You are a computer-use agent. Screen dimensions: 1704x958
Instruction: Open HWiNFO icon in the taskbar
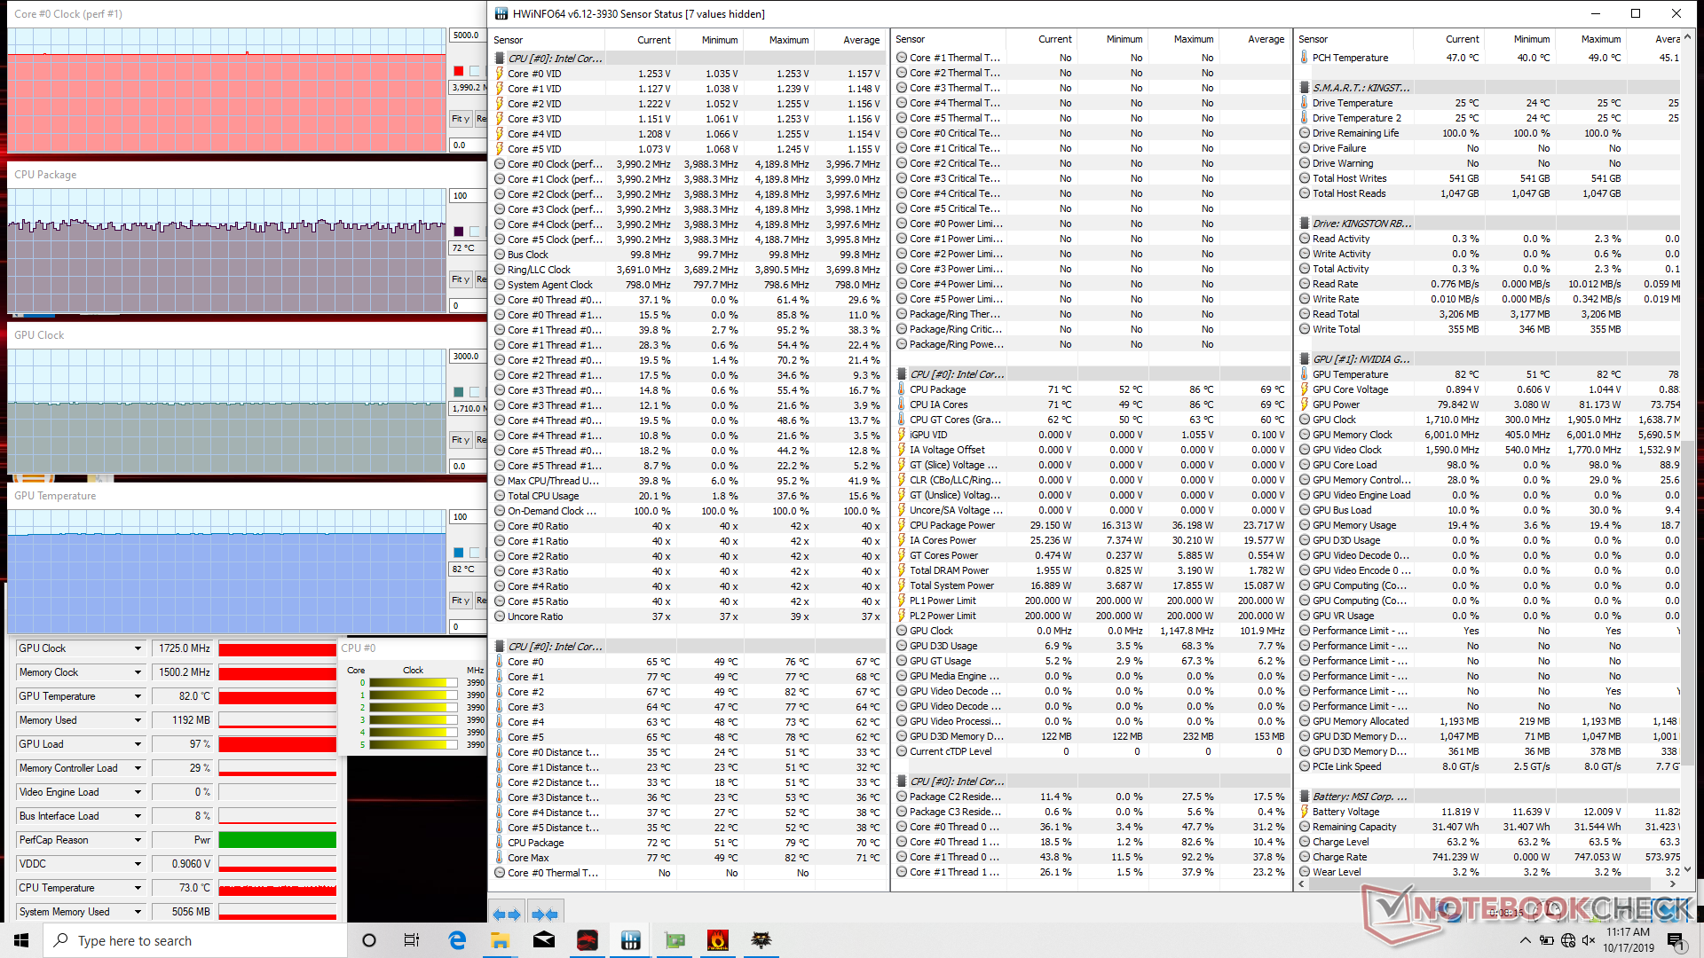coord(631,940)
